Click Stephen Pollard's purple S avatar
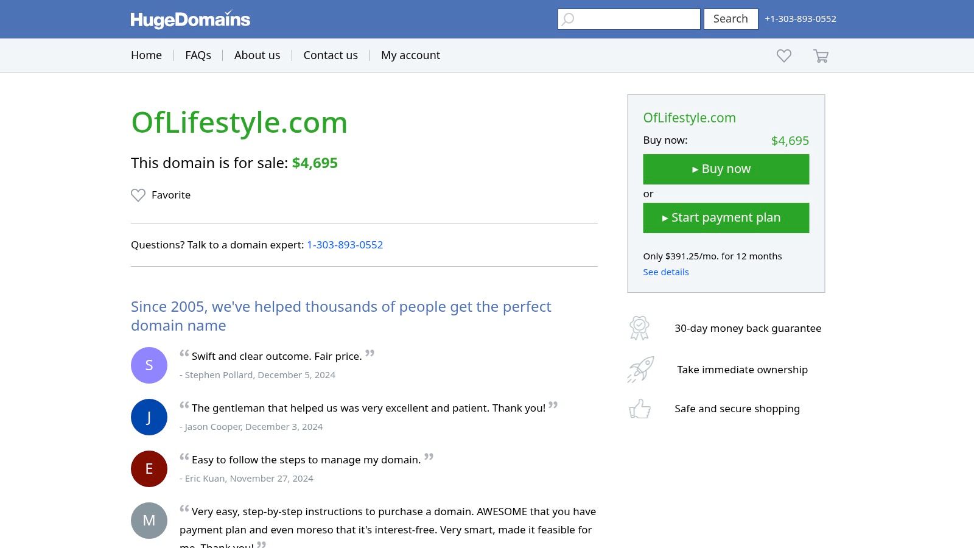Screen dimensions: 974x548 149,365
